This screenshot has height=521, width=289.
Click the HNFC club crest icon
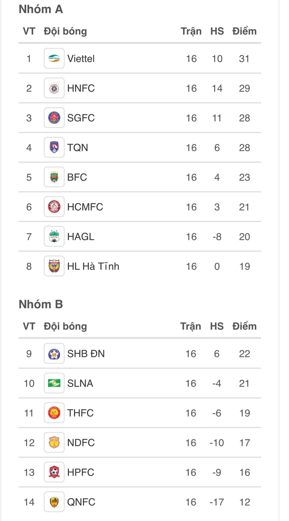pyautogui.click(x=54, y=88)
